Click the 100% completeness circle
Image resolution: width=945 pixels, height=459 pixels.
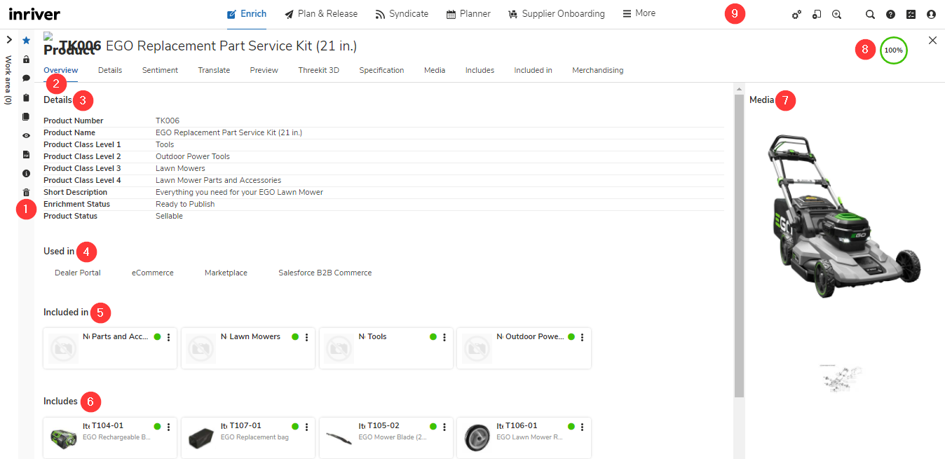pyautogui.click(x=893, y=50)
